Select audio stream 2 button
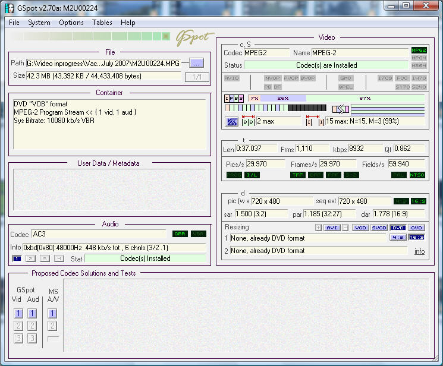The height and width of the screenshot is (366, 443). coord(30,258)
